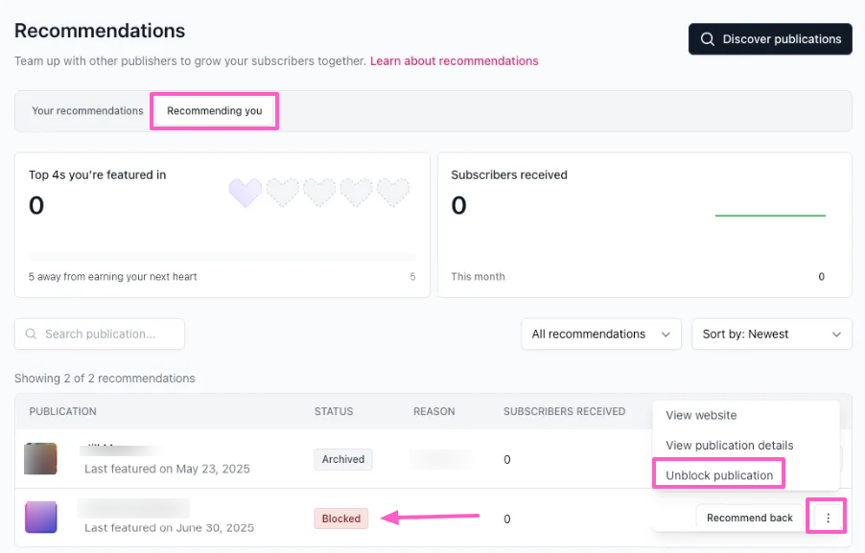Click the middle heart in the hearts row
The image size is (865, 553).
319,194
